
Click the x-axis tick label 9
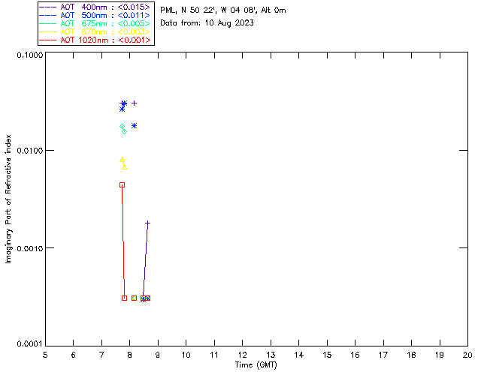click(x=158, y=355)
